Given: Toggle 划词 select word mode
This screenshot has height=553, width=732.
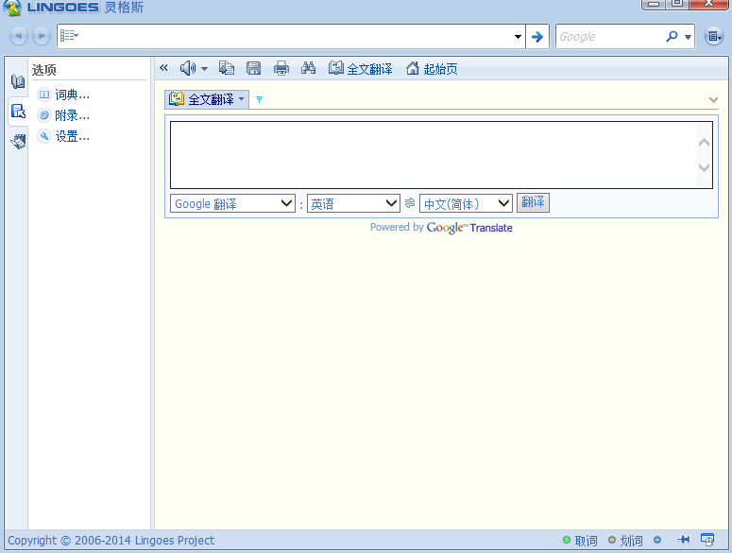Looking at the screenshot, I should pos(625,541).
